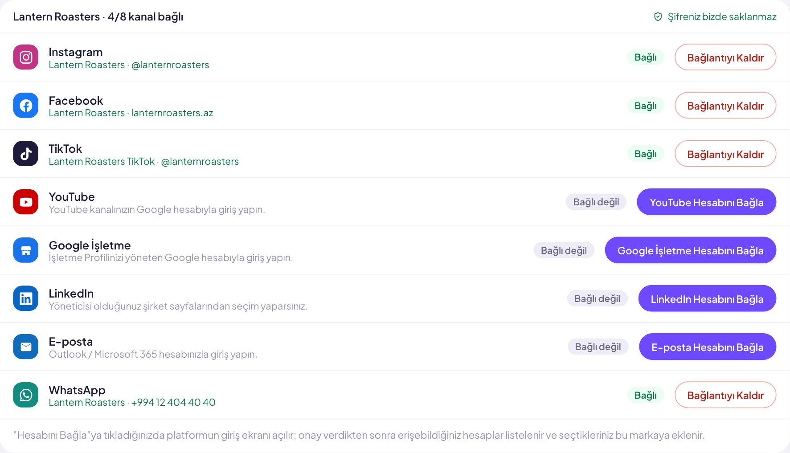790x453 pixels.
Task: Click the Bağlı değil badge for LinkedIn
Action: [x=598, y=298]
